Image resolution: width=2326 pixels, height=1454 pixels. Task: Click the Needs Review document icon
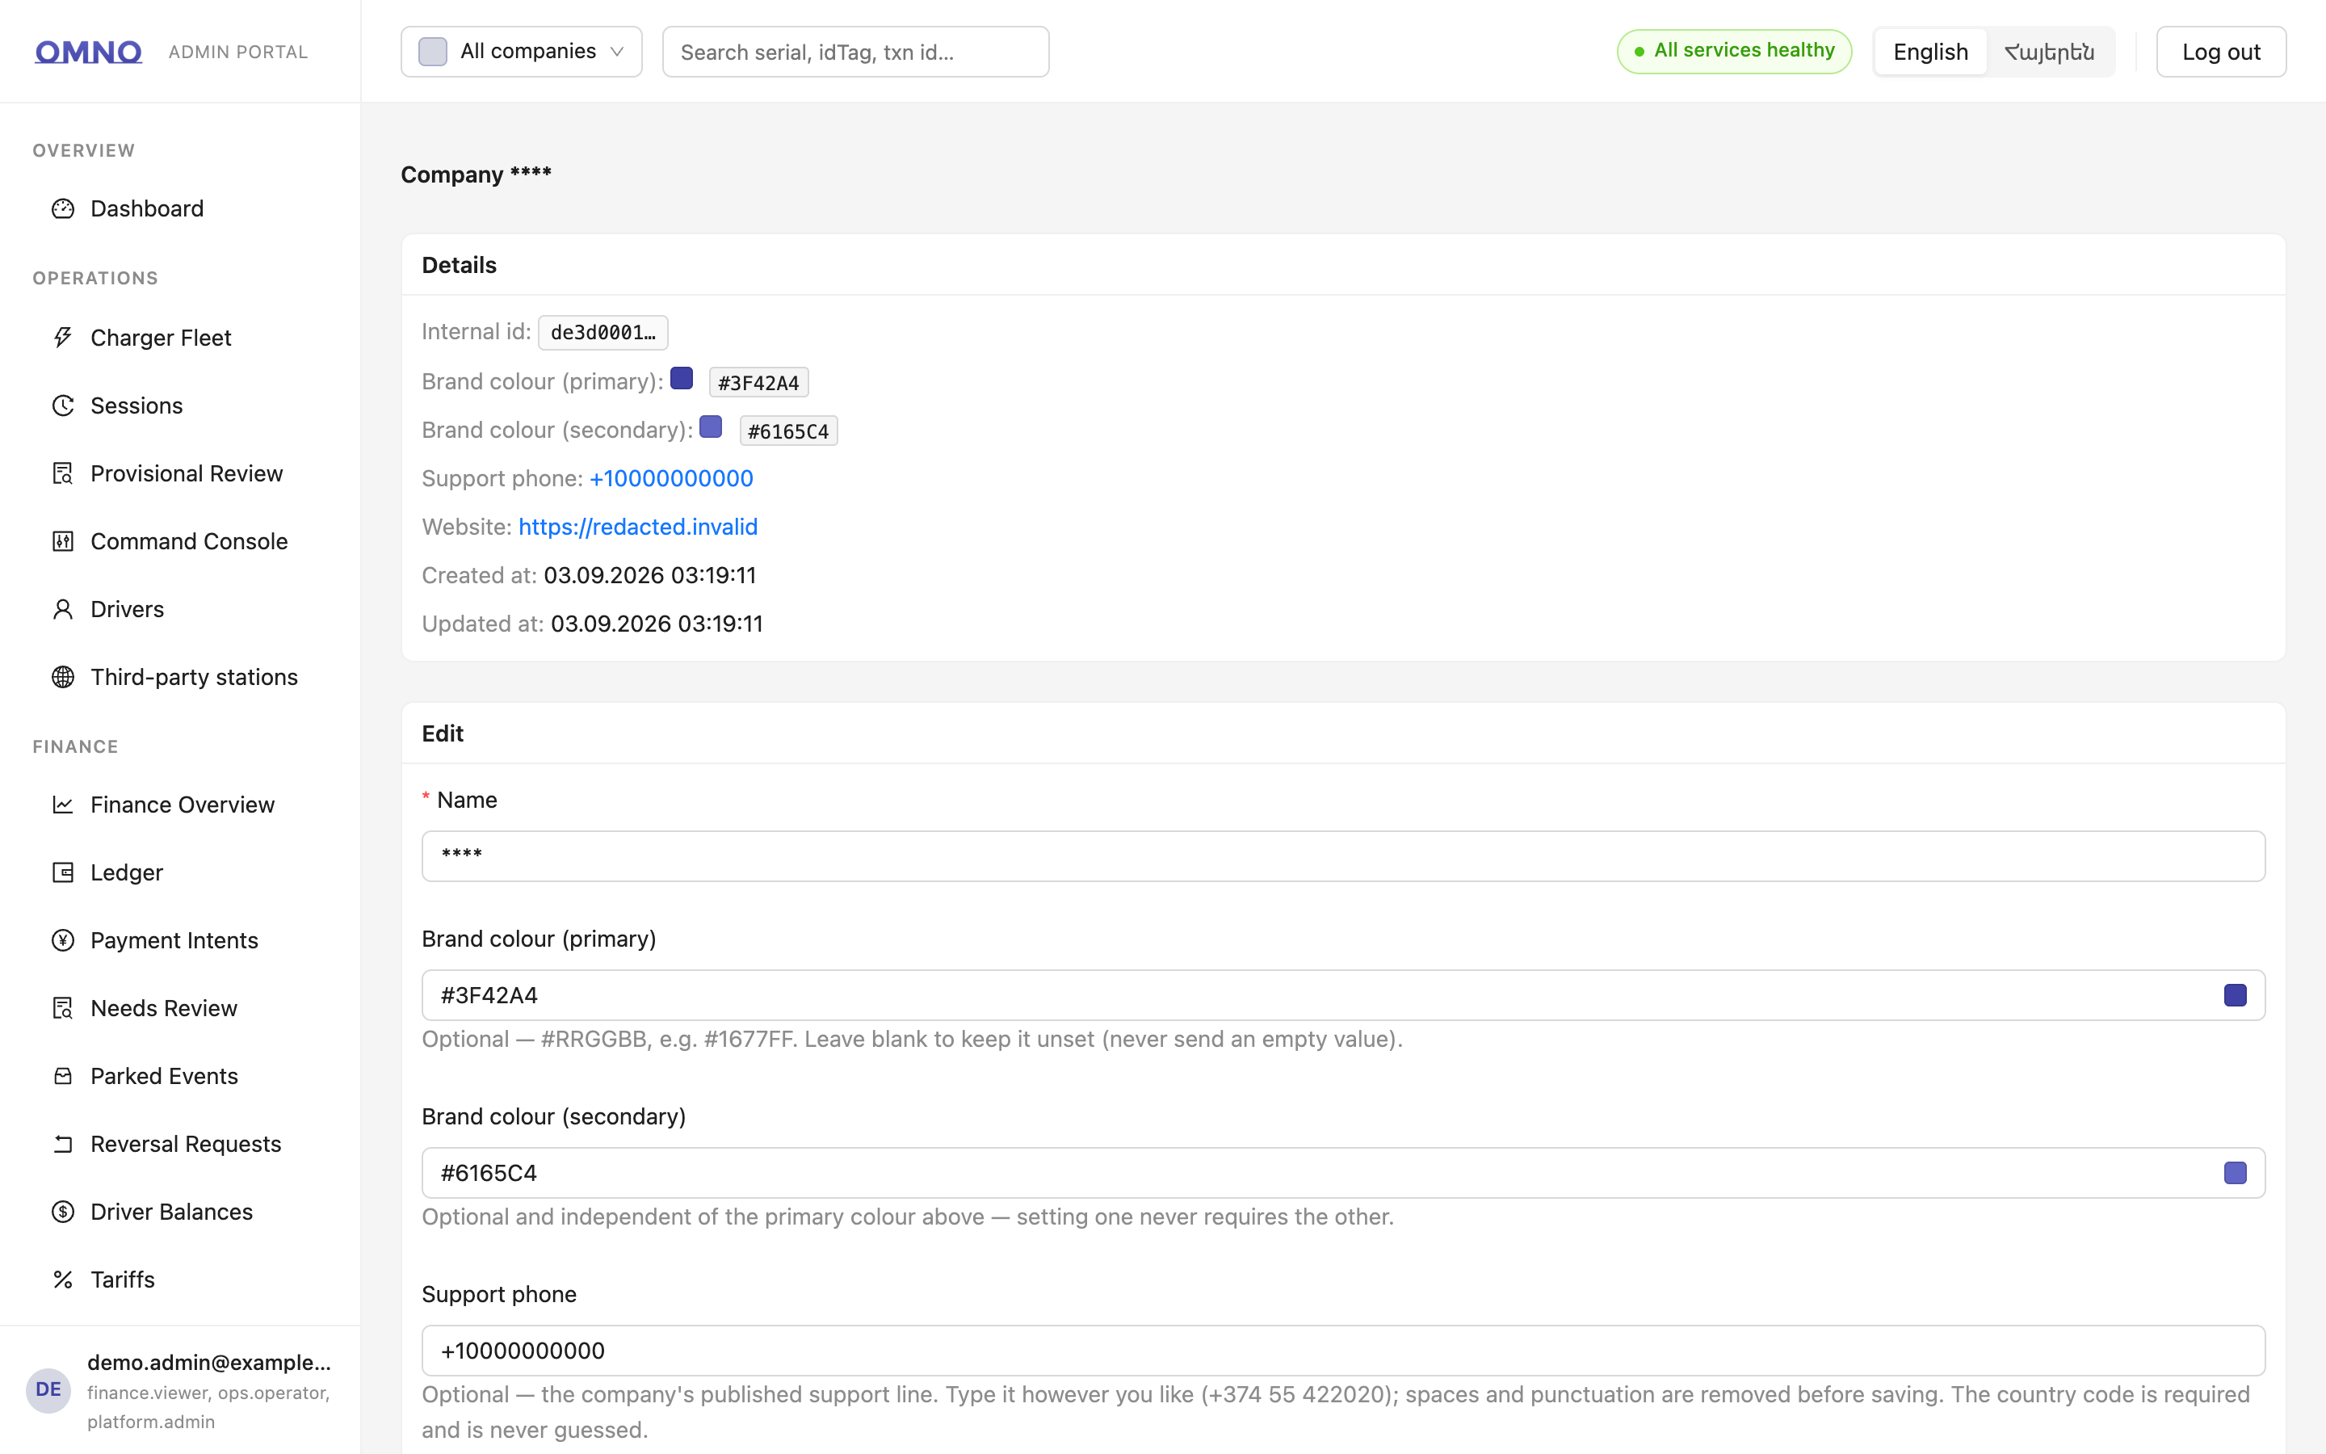click(64, 1008)
